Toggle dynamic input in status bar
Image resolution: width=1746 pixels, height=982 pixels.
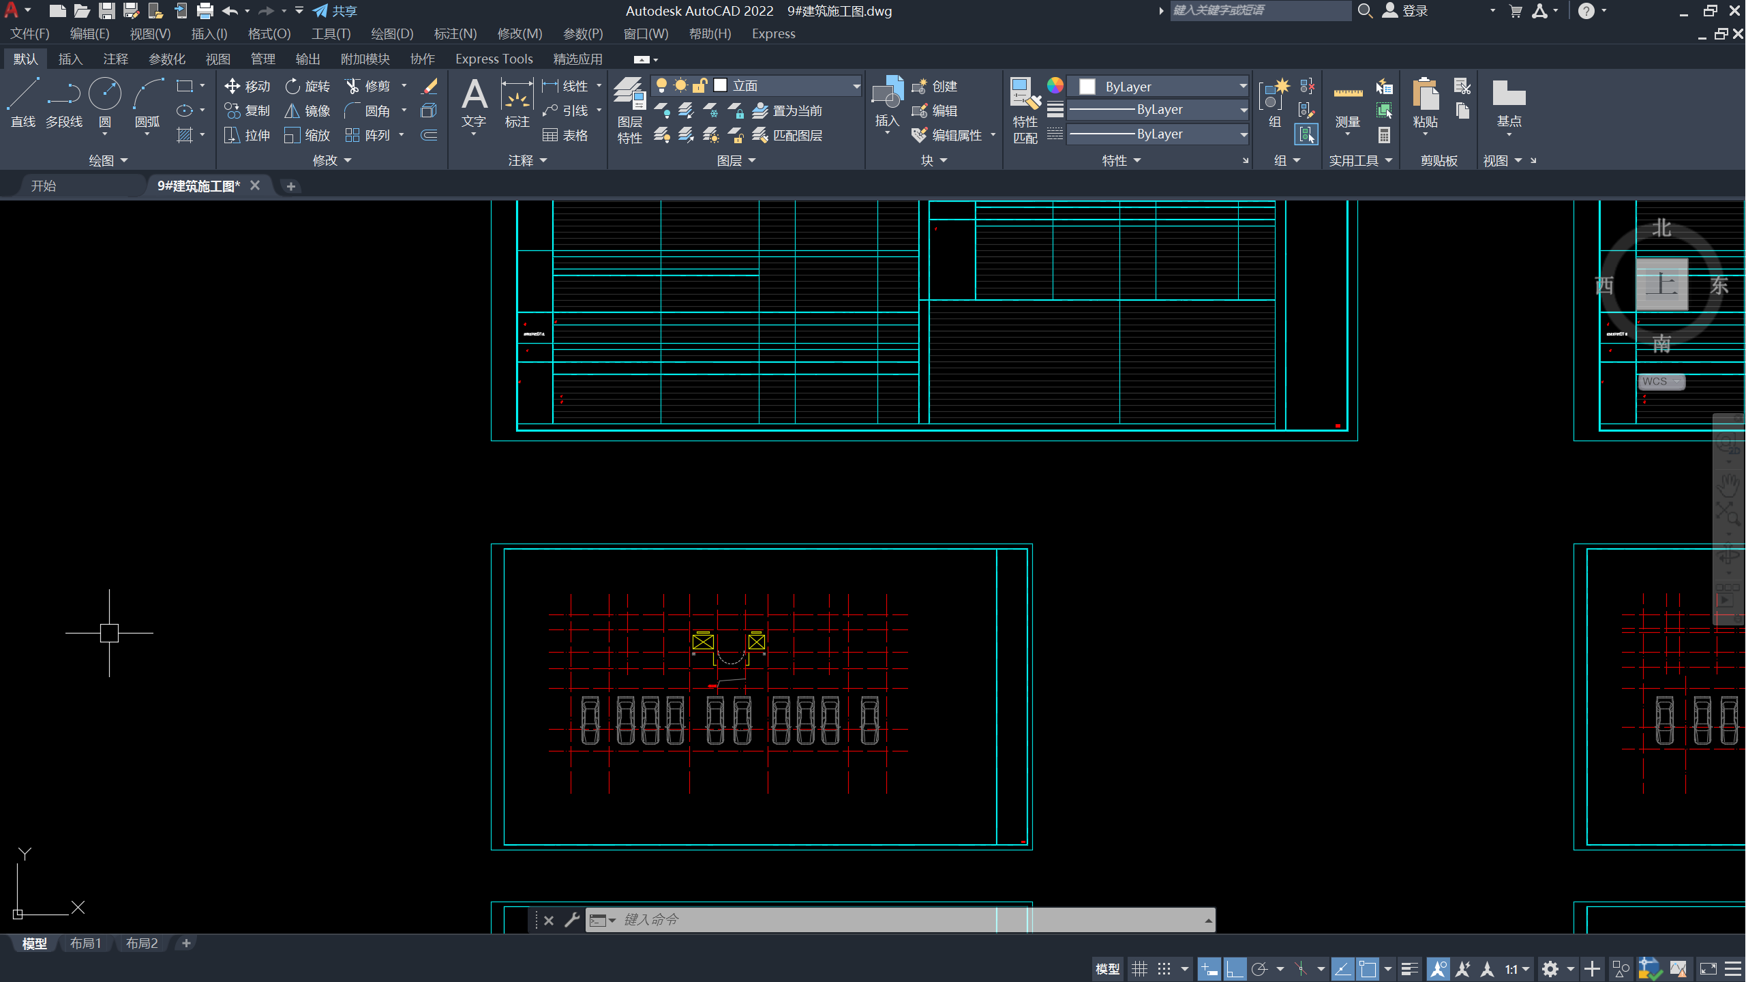click(x=1209, y=969)
